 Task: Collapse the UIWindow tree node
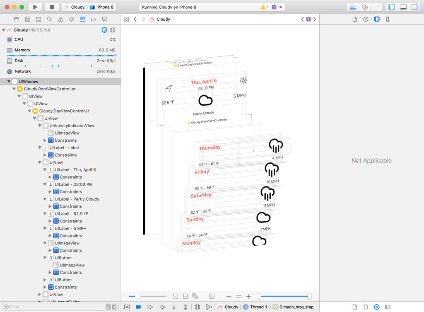[9, 81]
